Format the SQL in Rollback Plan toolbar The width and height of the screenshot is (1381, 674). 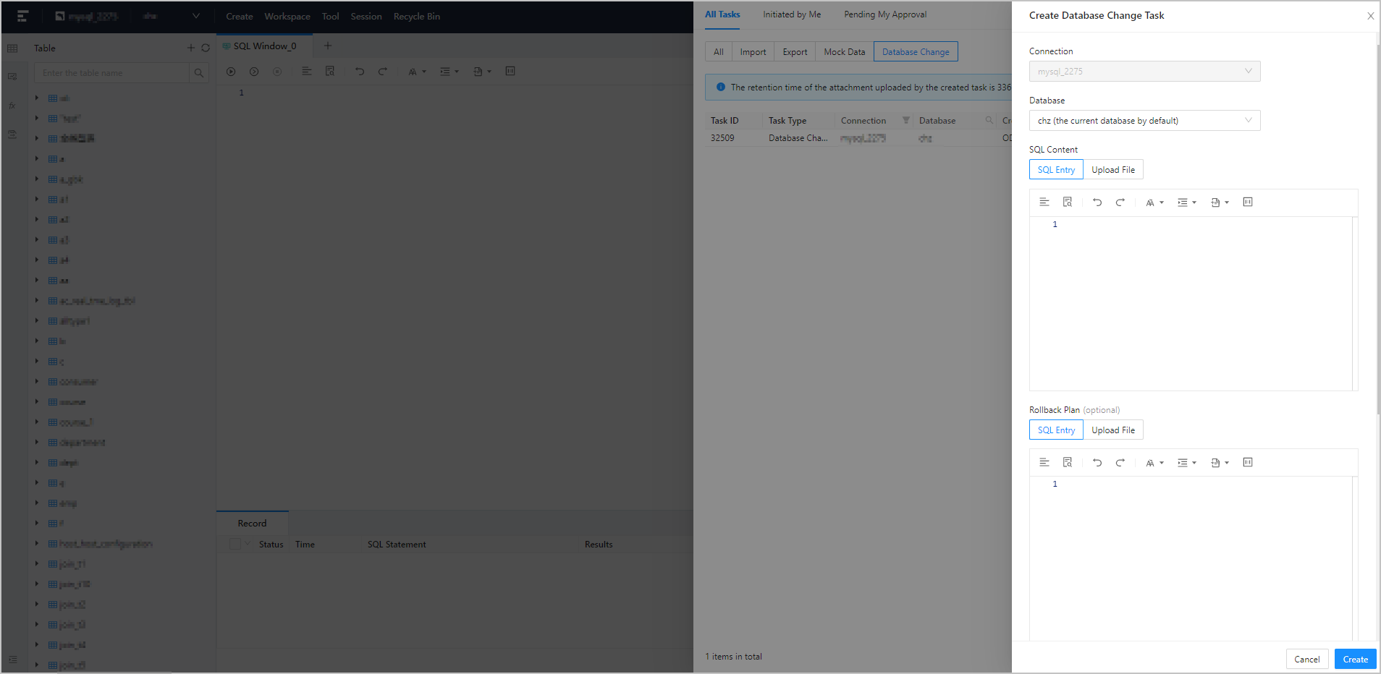point(1044,463)
